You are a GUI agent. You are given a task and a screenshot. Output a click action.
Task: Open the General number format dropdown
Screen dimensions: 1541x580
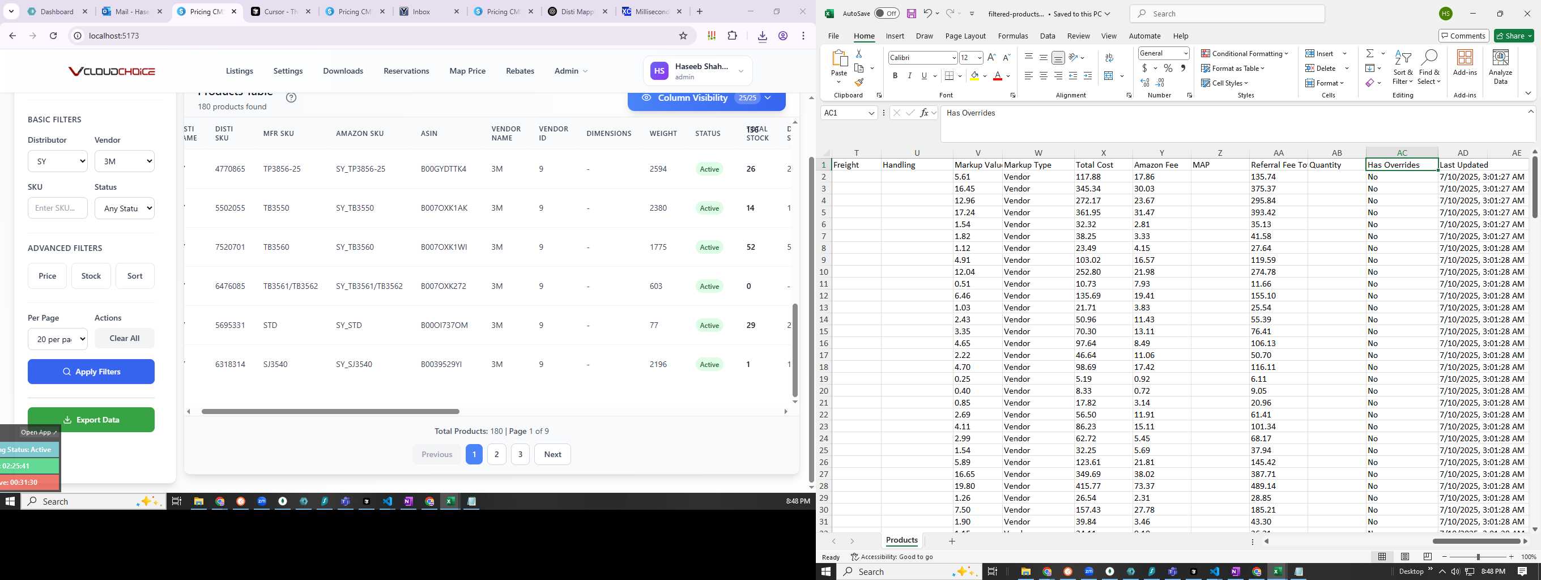[1185, 53]
